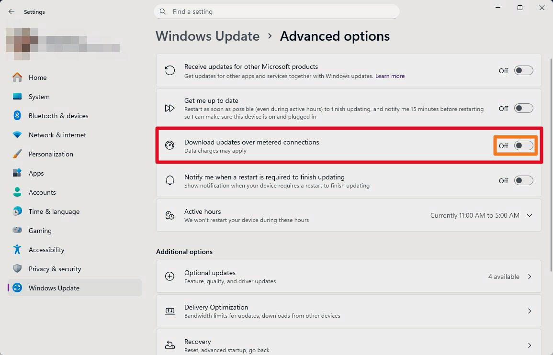Click the Privacy & security shield icon

(17, 269)
